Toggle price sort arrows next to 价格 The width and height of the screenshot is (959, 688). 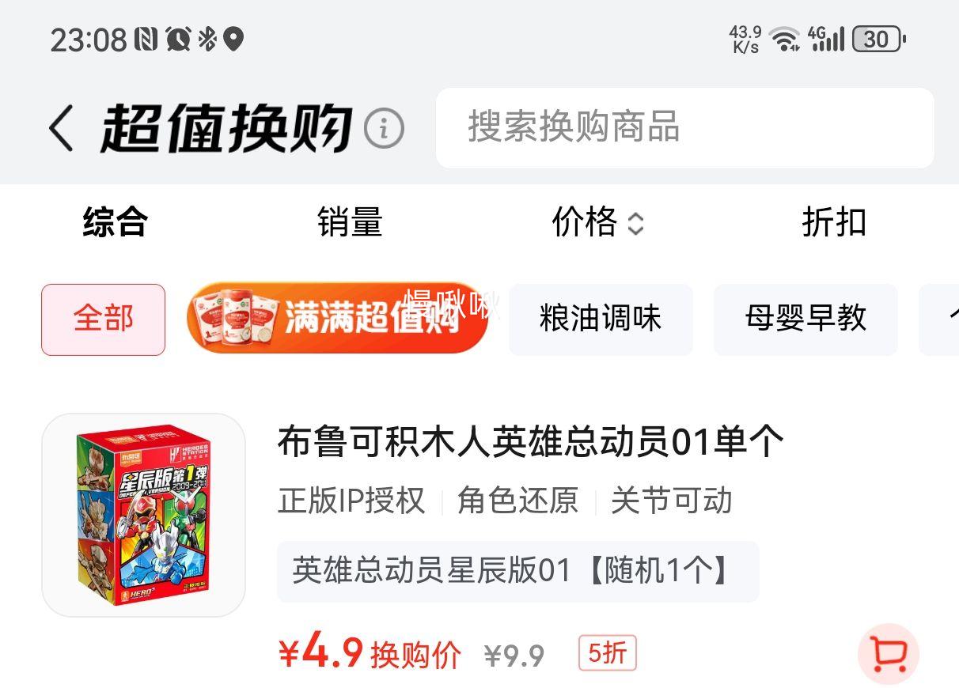point(635,224)
